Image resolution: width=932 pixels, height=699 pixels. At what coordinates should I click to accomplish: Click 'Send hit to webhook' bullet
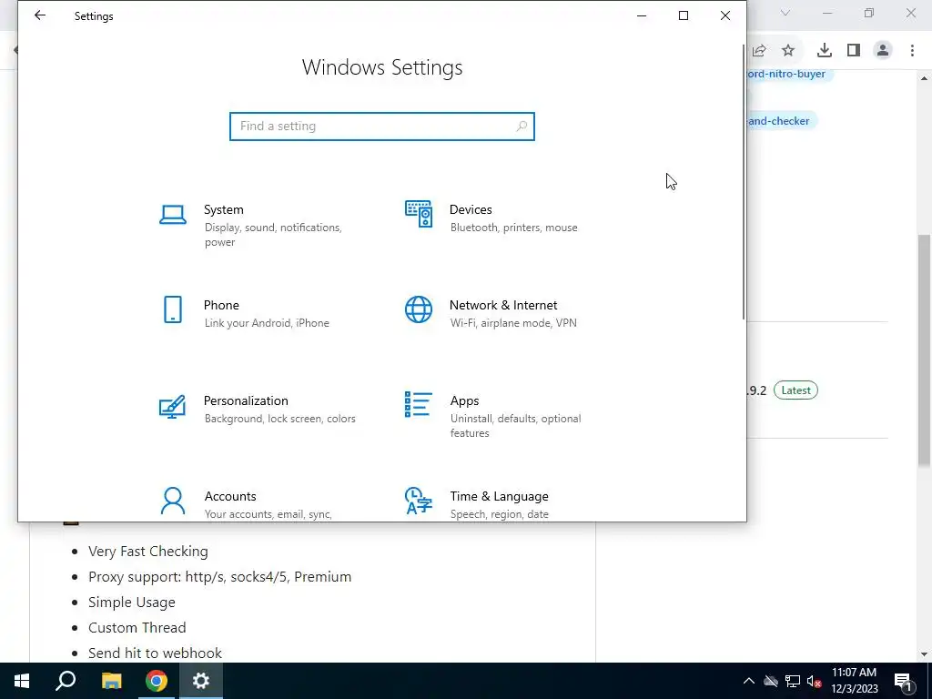[155, 653]
